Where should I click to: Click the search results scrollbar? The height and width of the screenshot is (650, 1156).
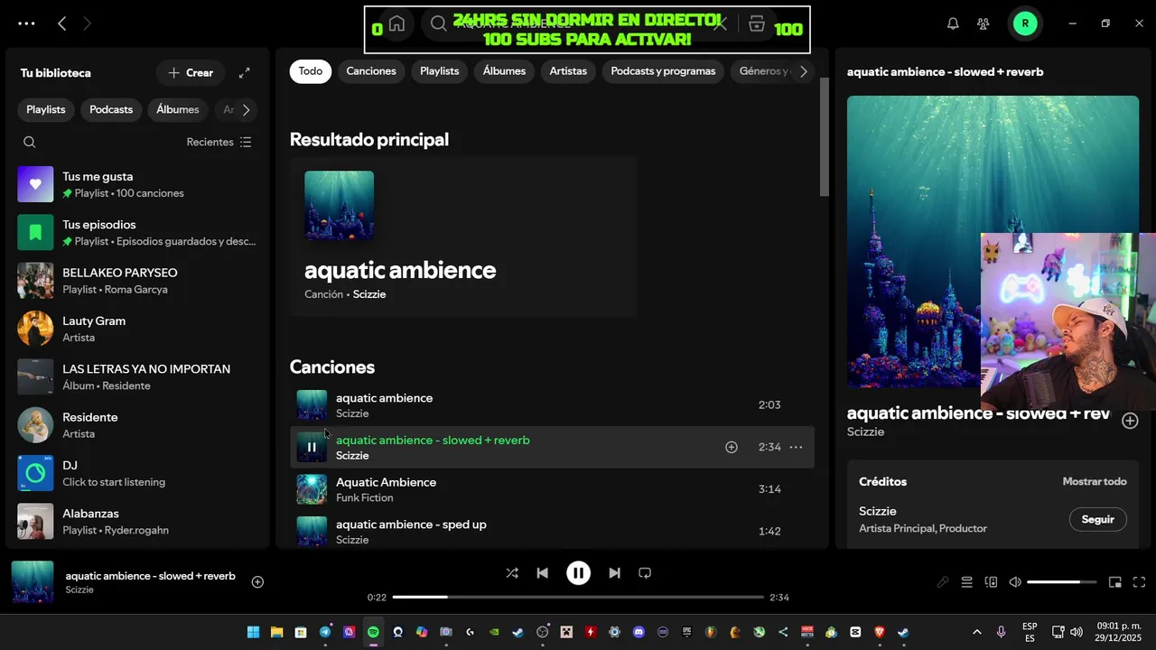(x=824, y=136)
